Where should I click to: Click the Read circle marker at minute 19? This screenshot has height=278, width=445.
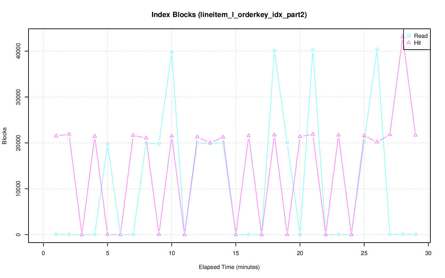[287, 143]
